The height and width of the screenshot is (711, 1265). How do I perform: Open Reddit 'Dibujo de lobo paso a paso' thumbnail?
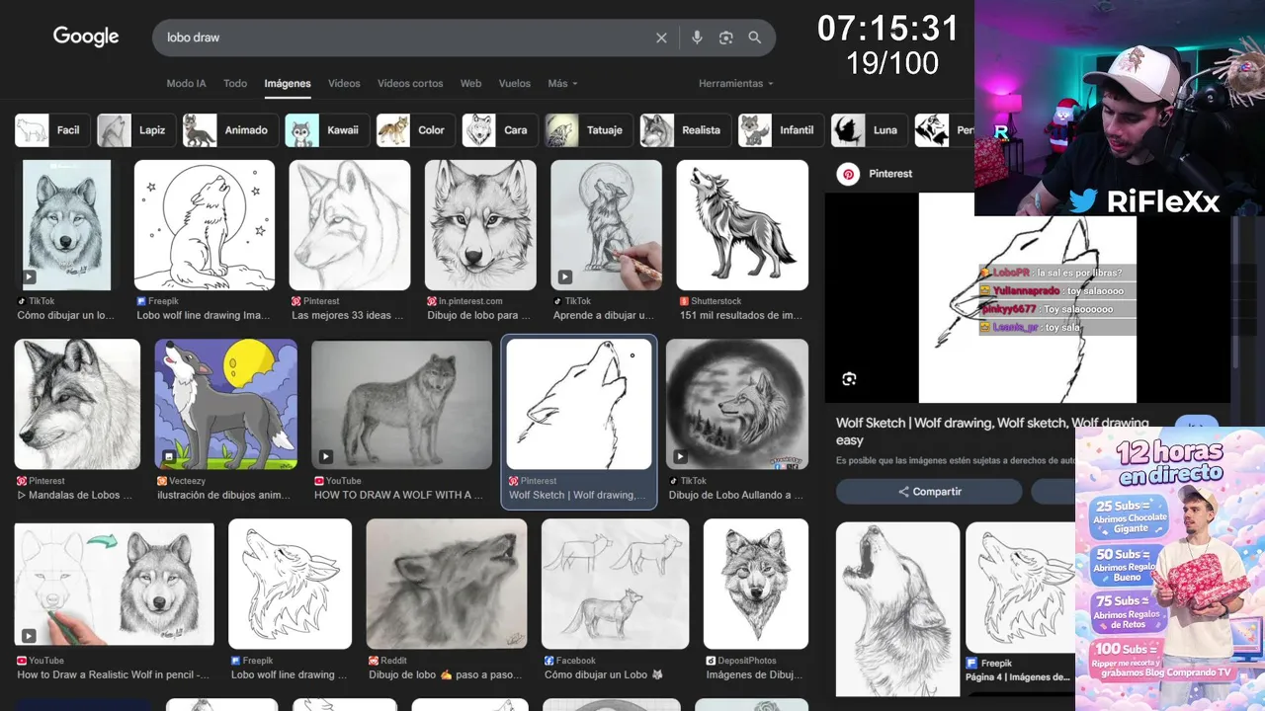pyautogui.click(x=447, y=584)
